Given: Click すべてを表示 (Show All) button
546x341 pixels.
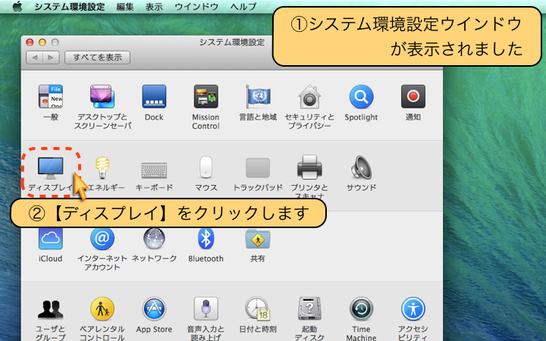Looking at the screenshot, I should 98,58.
